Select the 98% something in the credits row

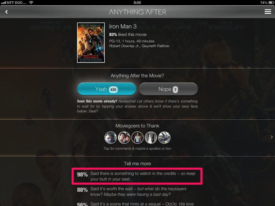tap(137, 176)
